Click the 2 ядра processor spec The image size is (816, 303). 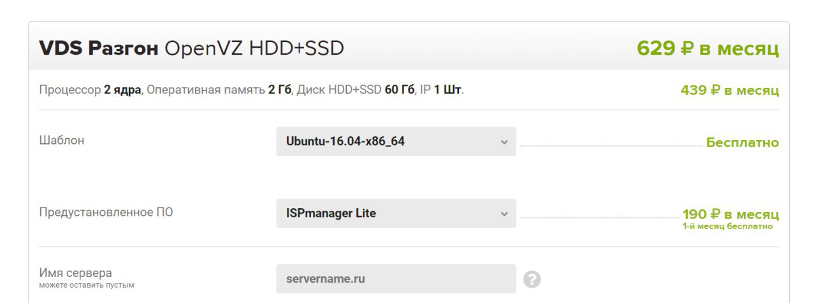tap(122, 90)
